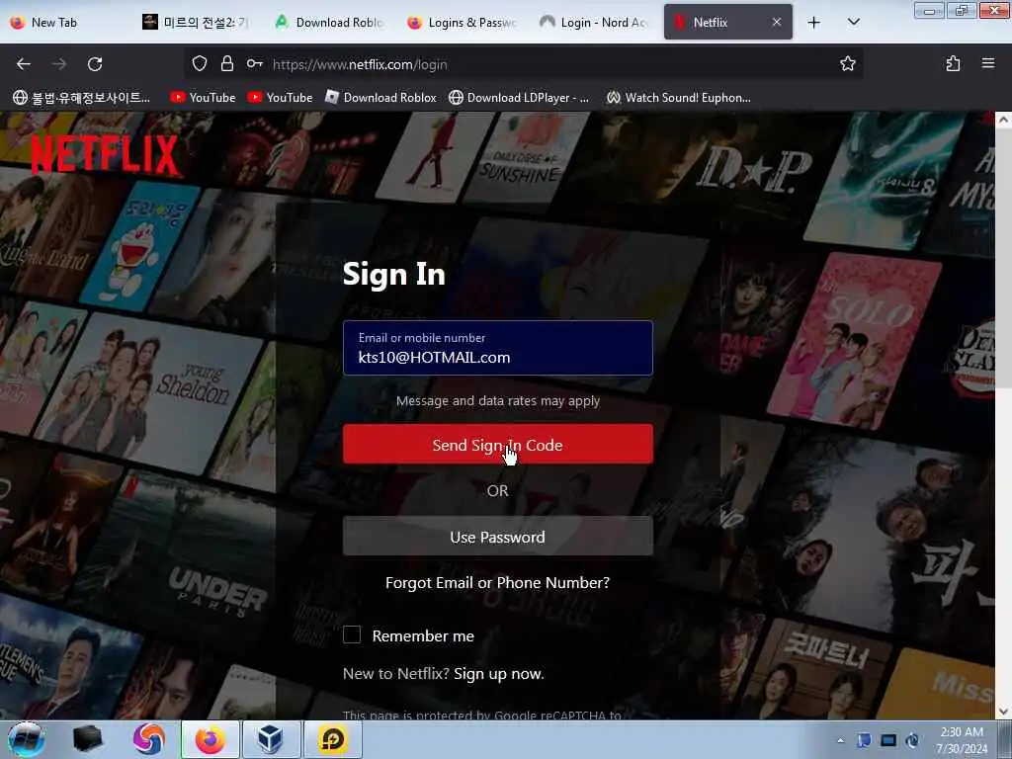Open saved logins key icon
Viewport: 1012px width, 759px height.
(x=254, y=63)
